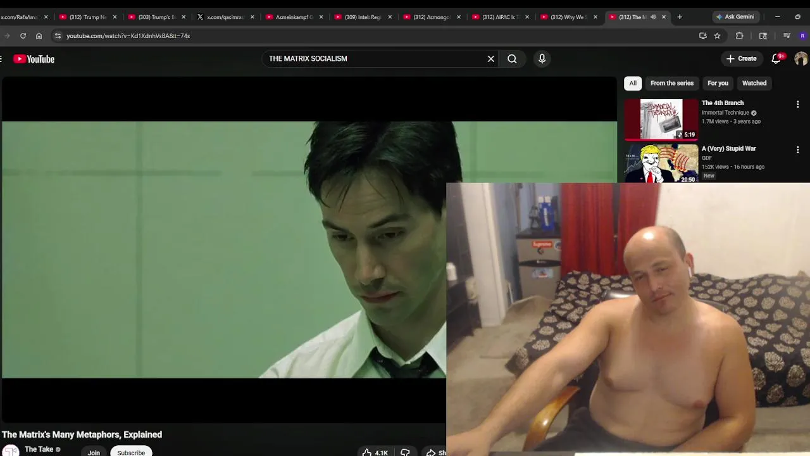Open The Take channel name link
Image resolution: width=810 pixels, height=456 pixels.
pyautogui.click(x=39, y=450)
